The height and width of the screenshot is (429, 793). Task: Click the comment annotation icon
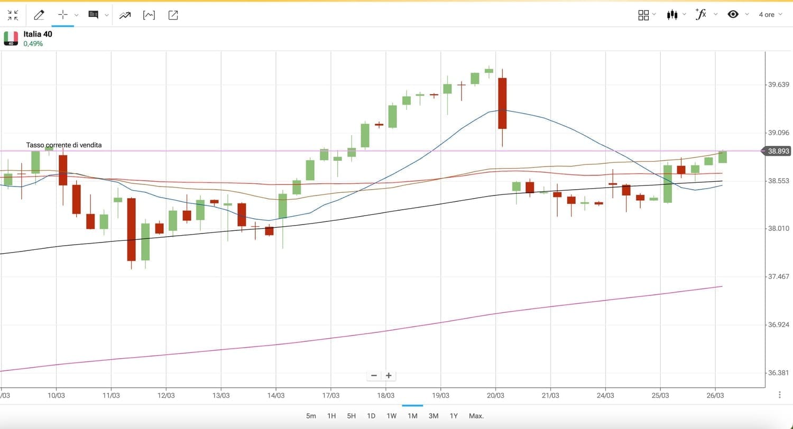[93, 15]
